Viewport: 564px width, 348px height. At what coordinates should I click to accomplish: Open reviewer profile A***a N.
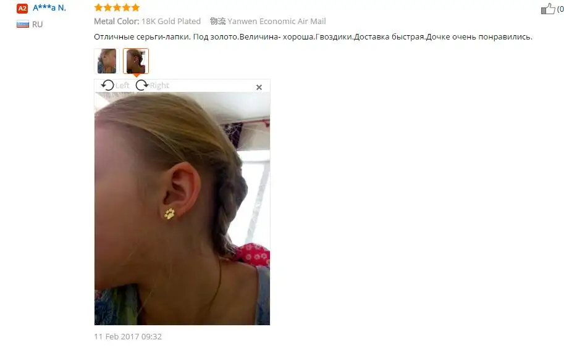pos(49,7)
